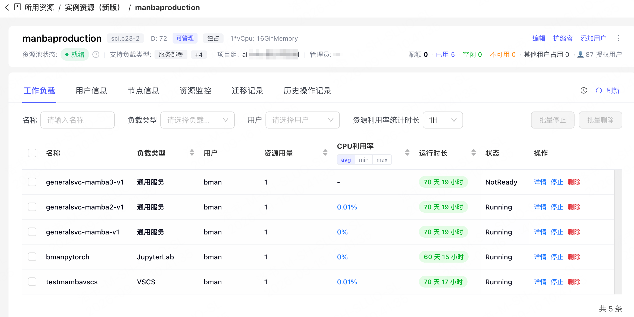Click the 0.01% CPU value for generalsvc-mamba2-v1
The width and height of the screenshot is (634, 317).
tap(347, 207)
